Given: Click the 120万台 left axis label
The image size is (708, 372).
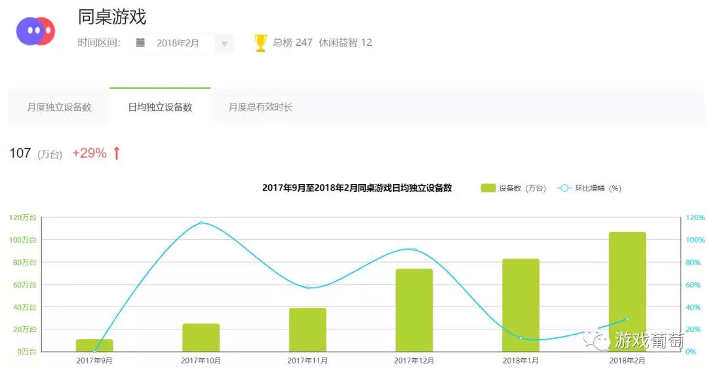Looking at the screenshot, I should (22, 217).
